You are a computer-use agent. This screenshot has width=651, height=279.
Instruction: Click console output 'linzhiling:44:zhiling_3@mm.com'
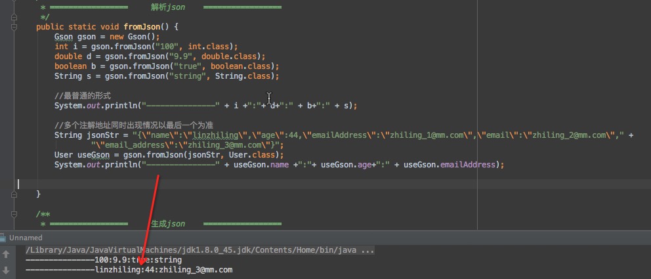[129, 270]
